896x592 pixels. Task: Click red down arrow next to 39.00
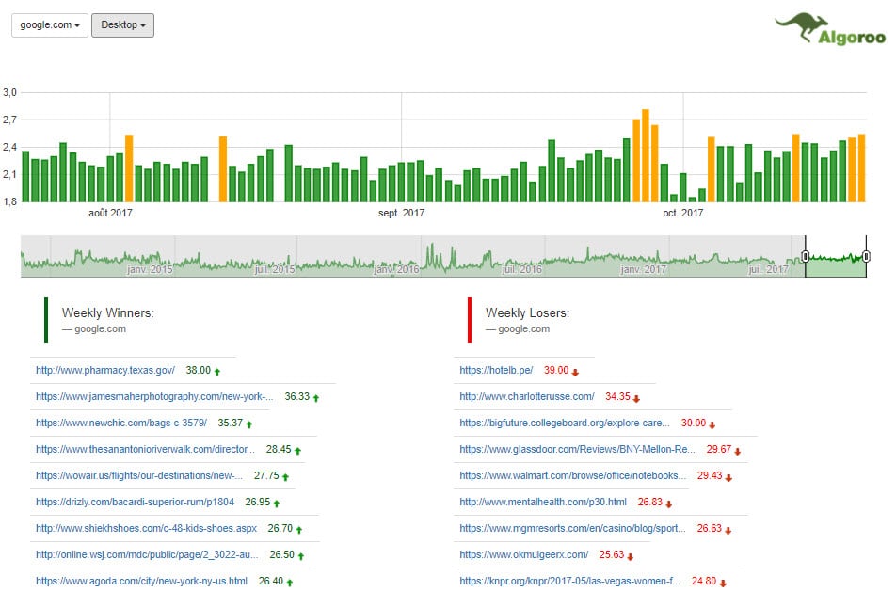575,372
